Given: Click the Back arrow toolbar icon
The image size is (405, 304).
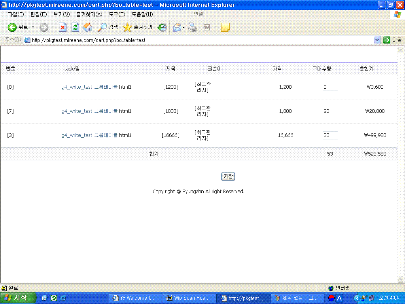Looking at the screenshot, I should [x=12, y=27].
